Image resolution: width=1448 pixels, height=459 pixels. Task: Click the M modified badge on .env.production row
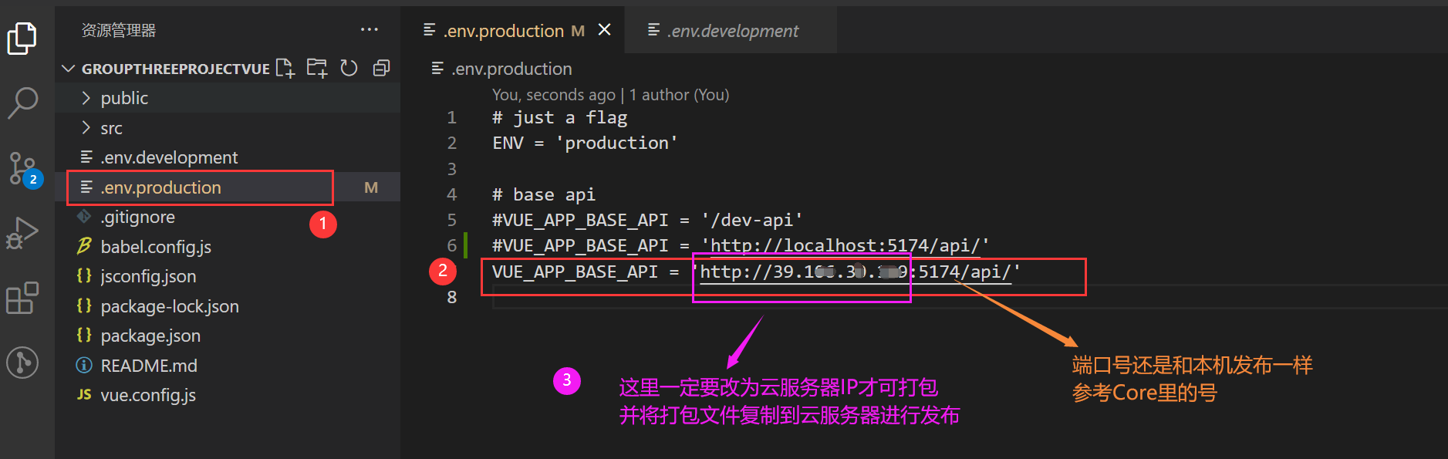[x=371, y=187]
